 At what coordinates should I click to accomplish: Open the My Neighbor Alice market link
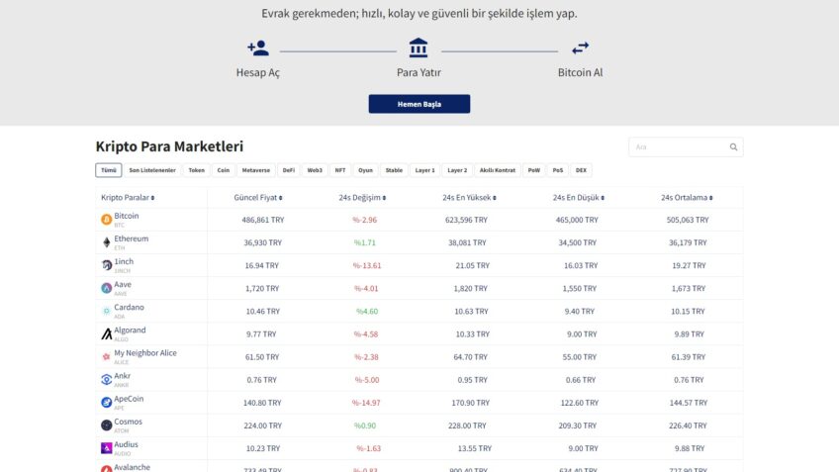(145, 353)
